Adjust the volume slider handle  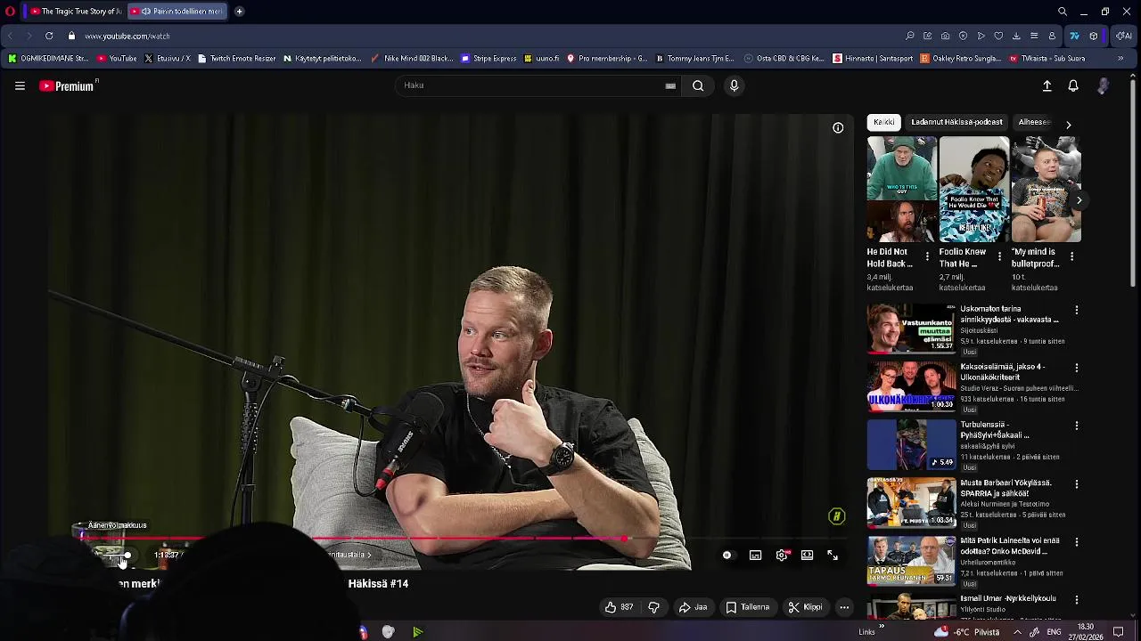127,556
